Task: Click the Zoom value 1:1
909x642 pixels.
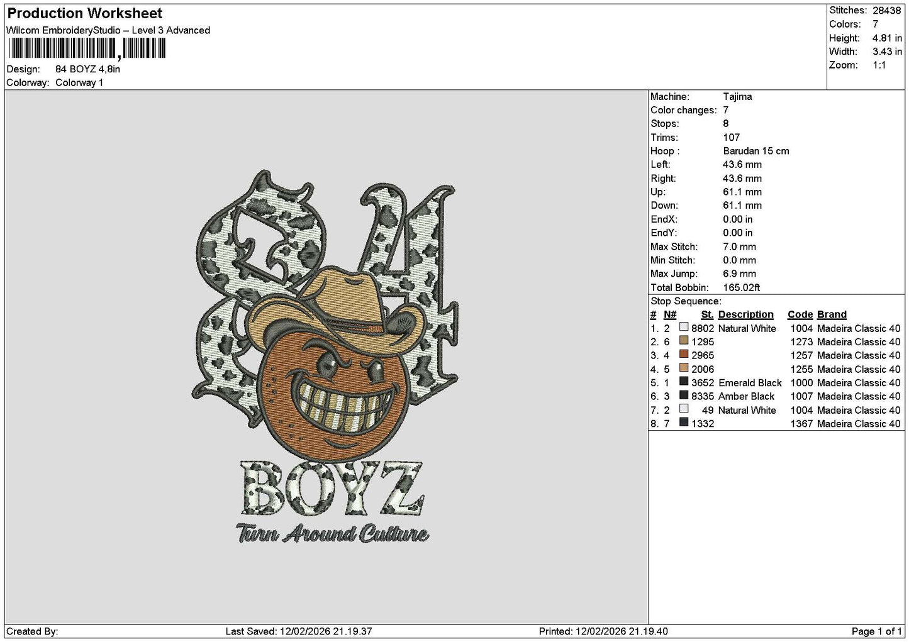Action: [879, 65]
